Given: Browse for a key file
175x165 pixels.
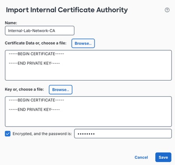Looking at the screenshot, I should click(60, 90).
